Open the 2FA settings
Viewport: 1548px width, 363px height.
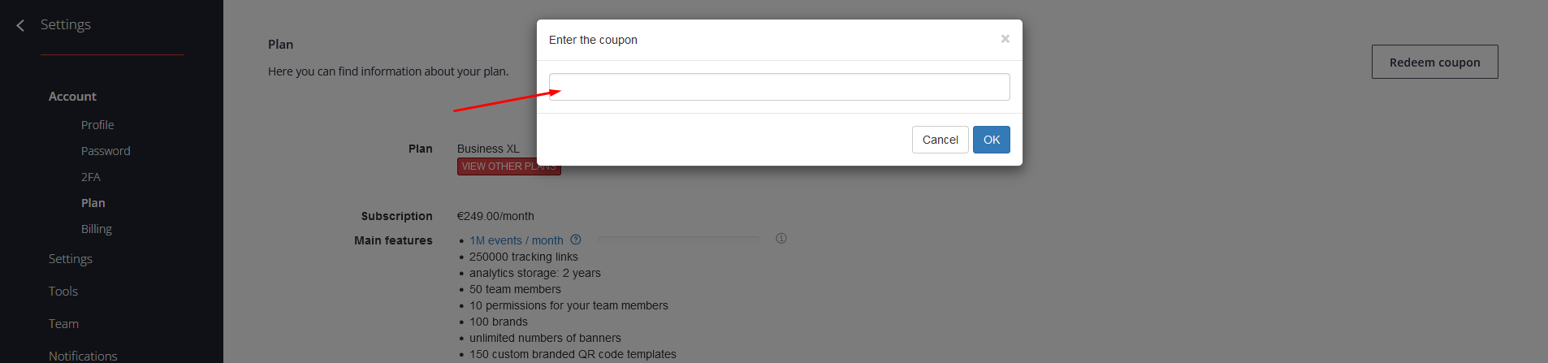click(x=91, y=177)
